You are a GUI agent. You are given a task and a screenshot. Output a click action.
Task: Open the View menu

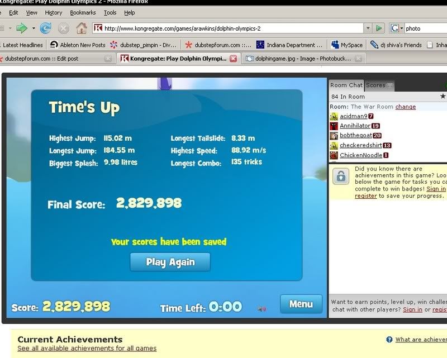32,12
